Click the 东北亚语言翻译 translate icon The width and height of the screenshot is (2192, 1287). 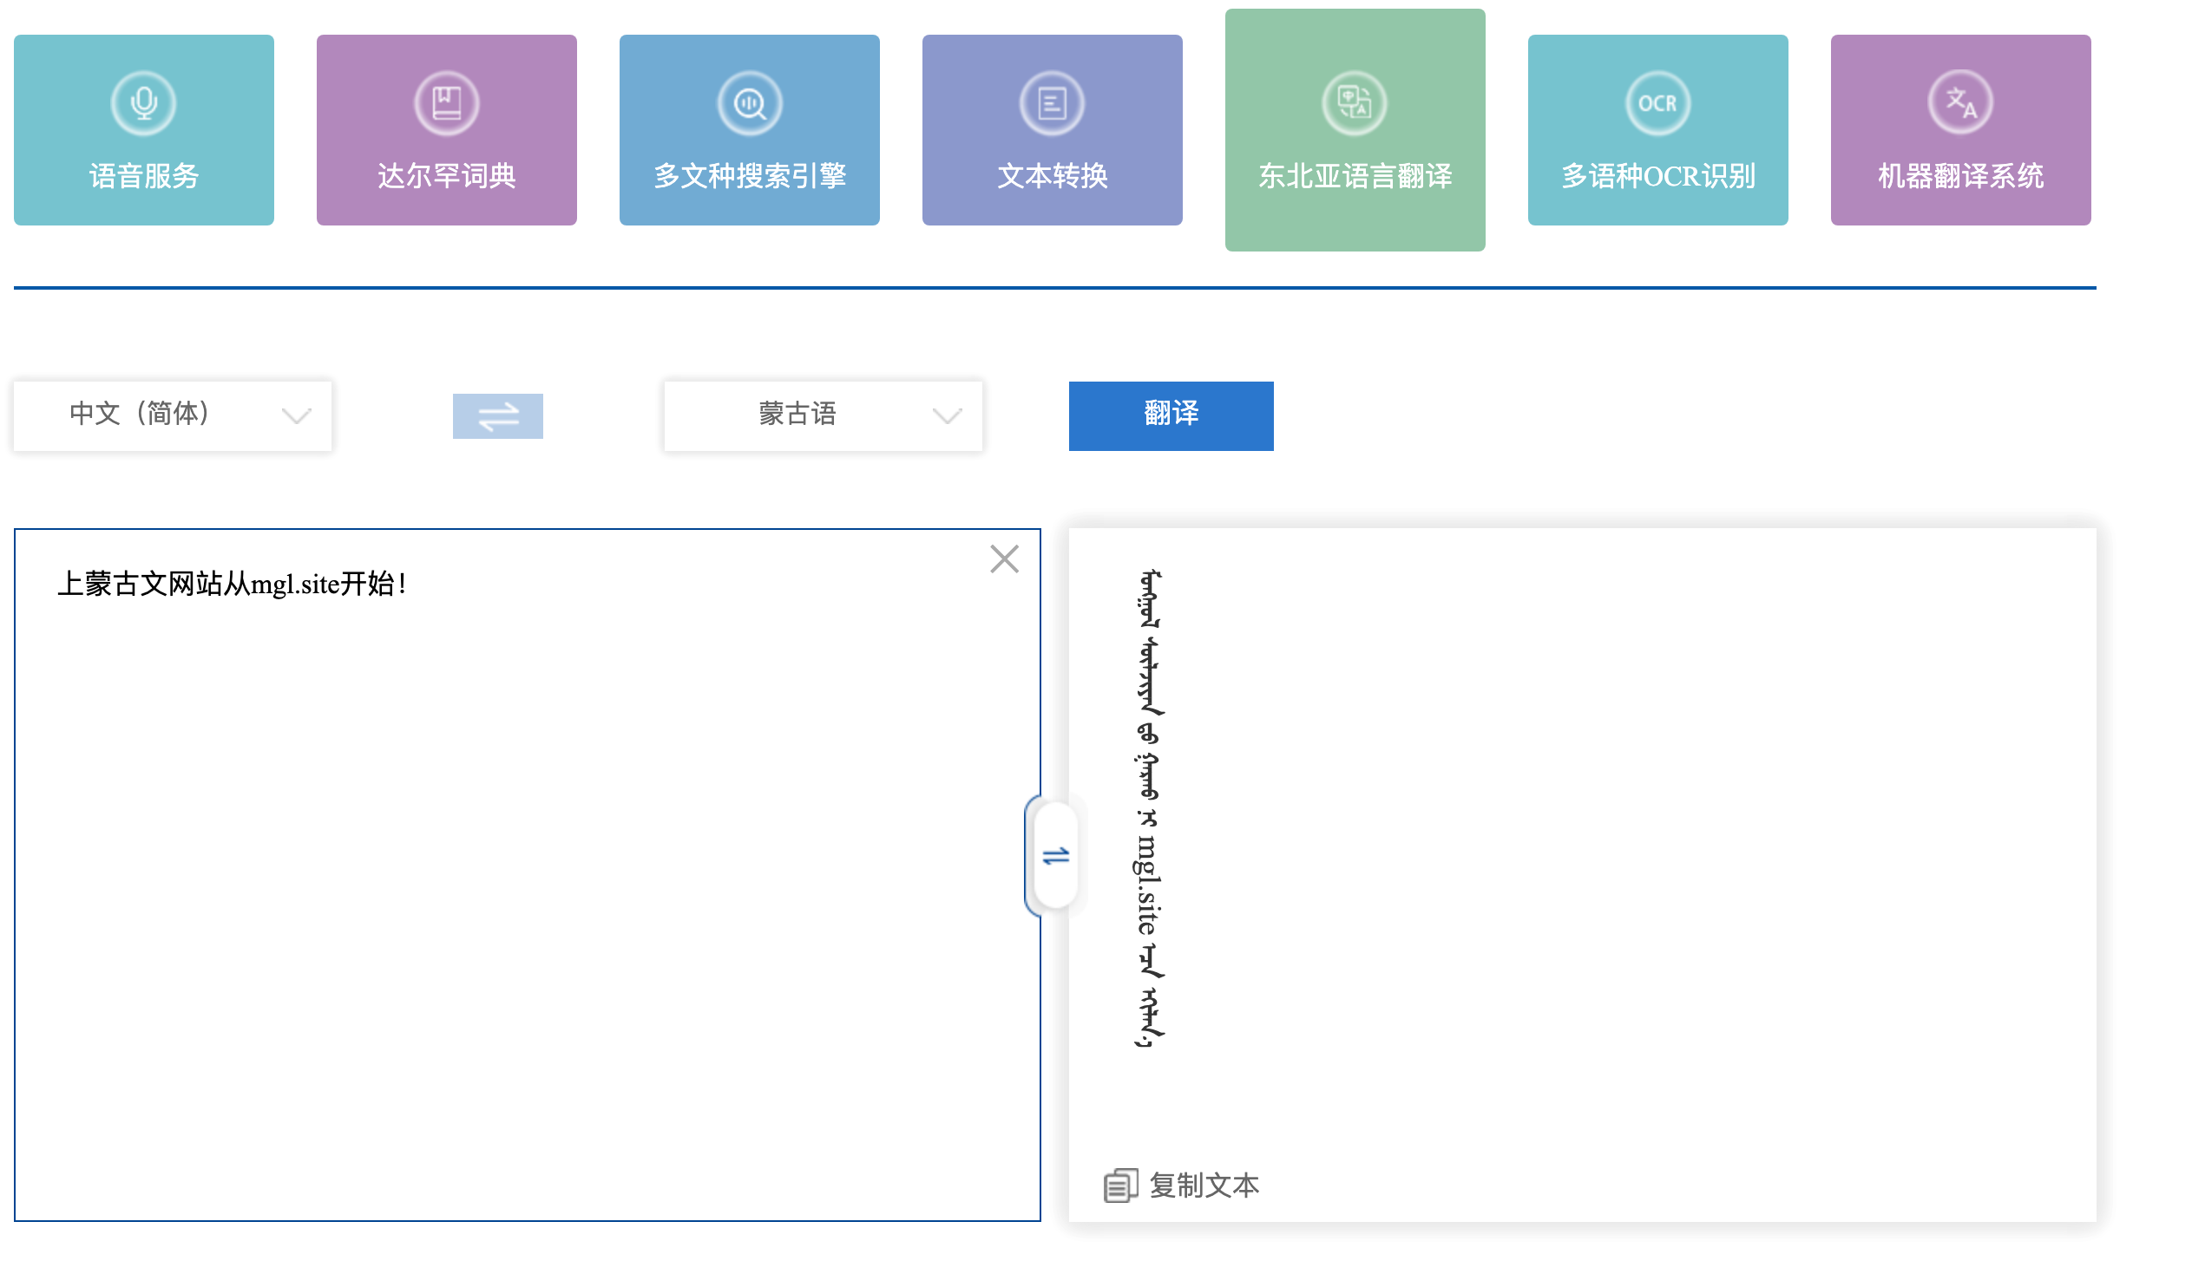pyautogui.click(x=1355, y=103)
